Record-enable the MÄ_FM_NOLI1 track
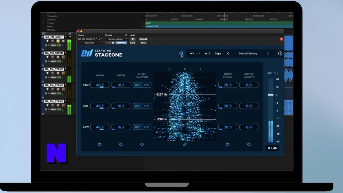The image size is (343, 193). (x=48, y=41)
